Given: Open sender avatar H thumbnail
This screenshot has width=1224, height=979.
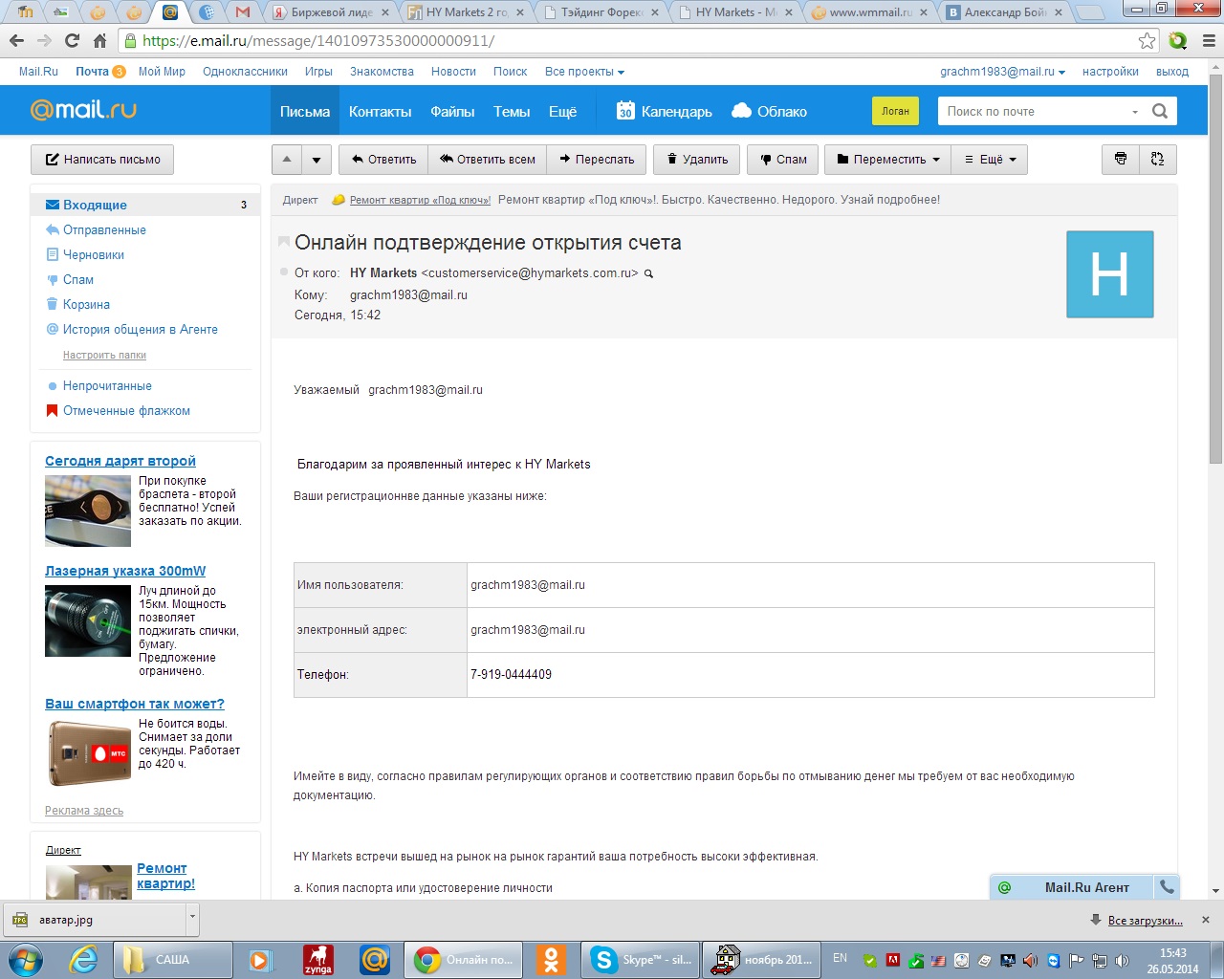Looking at the screenshot, I should click(1109, 274).
